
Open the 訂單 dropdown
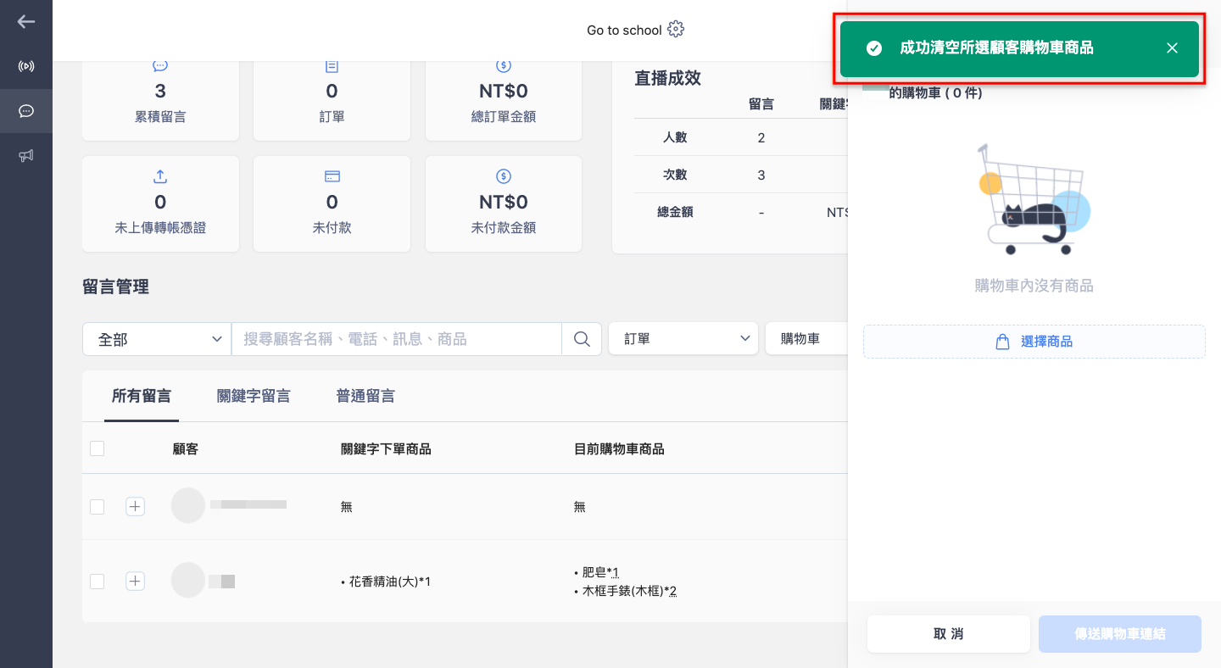pyautogui.click(x=683, y=338)
